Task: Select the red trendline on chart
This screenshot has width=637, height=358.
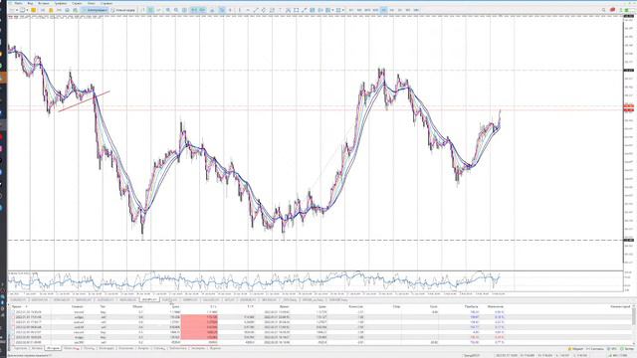Action: 84,101
